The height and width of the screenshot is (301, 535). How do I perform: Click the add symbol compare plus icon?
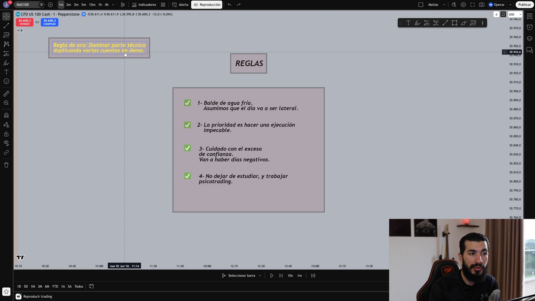50,5
